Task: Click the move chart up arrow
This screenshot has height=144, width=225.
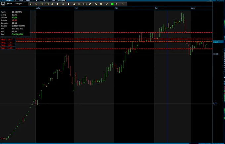Action: 52,4
